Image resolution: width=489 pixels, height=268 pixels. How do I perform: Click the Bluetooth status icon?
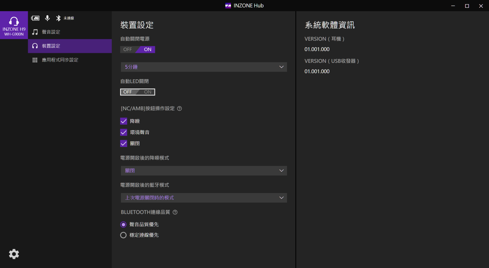(x=58, y=18)
